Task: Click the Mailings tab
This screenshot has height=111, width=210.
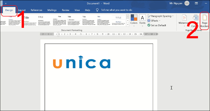Action: point(52,10)
